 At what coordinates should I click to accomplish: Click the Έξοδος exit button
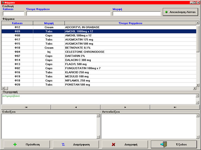tap(174, 145)
